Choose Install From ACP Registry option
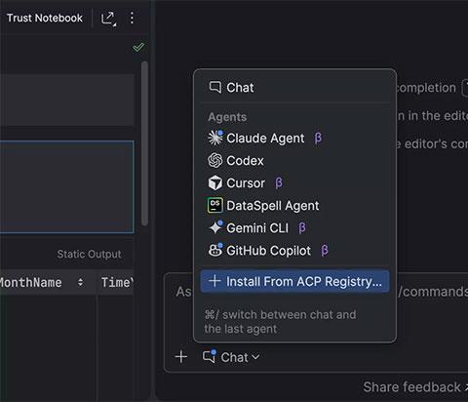 [x=294, y=281]
